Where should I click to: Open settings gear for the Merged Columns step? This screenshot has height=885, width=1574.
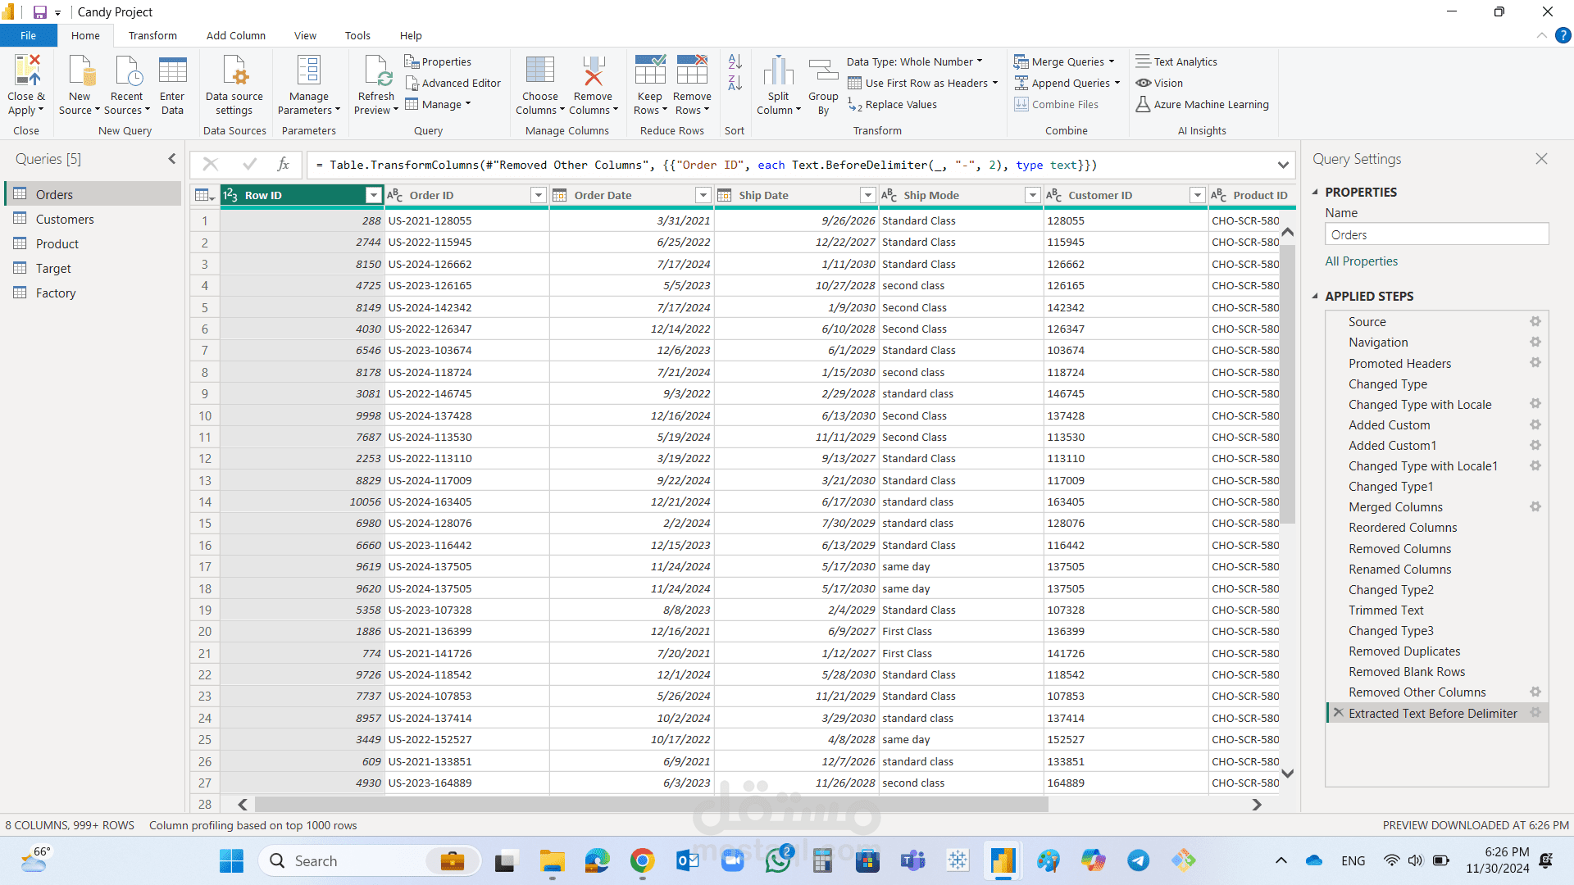tap(1535, 507)
